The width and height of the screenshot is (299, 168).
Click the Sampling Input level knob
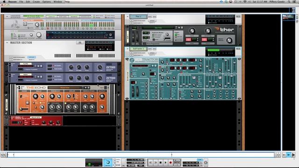(x=37, y=24)
